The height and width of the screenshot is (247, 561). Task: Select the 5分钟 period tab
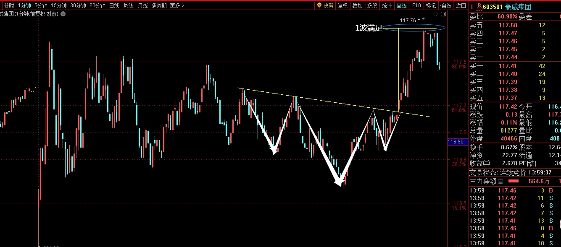pyautogui.click(x=41, y=5)
